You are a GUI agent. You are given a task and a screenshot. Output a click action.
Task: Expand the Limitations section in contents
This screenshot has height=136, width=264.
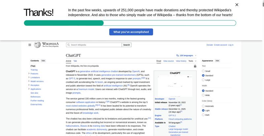[x=29, y=77]
